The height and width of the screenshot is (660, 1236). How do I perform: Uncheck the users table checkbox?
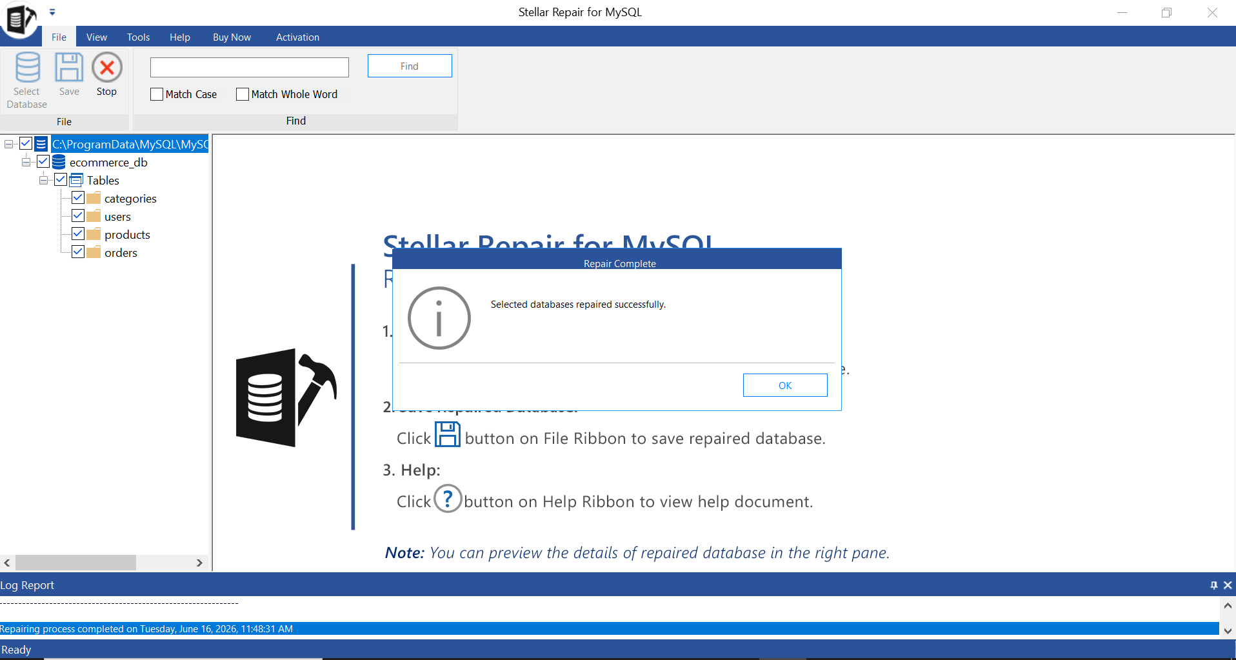pos(78,215)
